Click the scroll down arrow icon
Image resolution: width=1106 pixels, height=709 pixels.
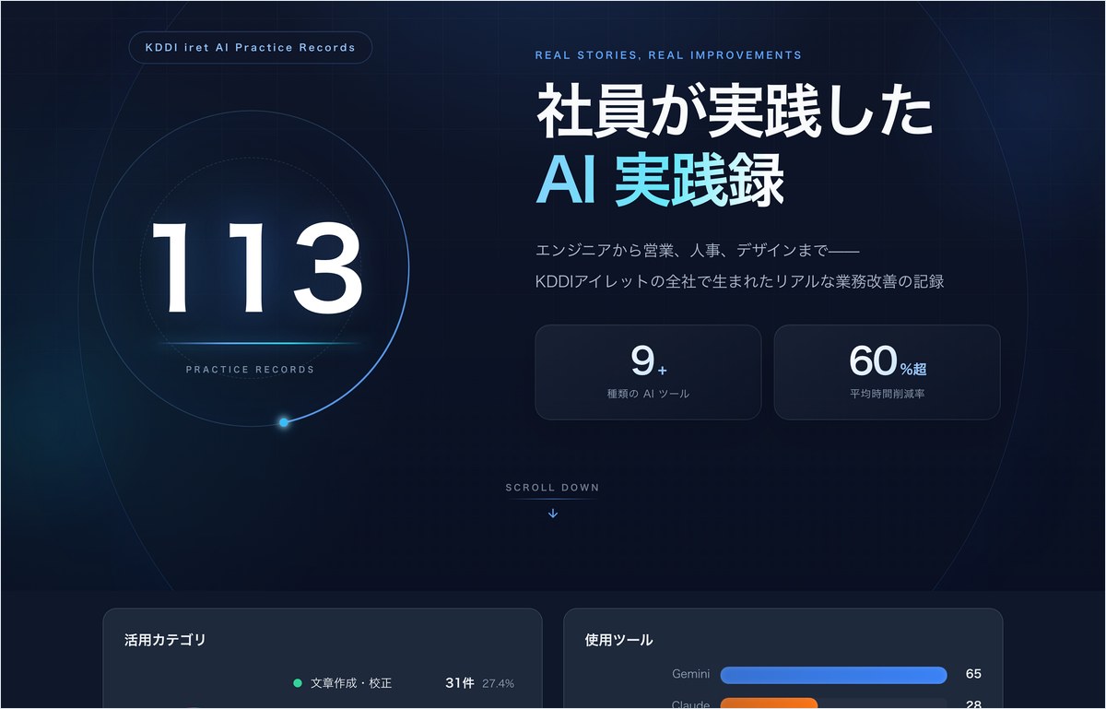coord(553,514)
